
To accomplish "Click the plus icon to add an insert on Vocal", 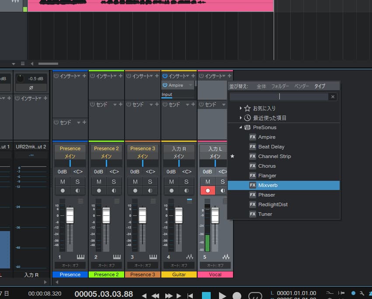I will click(230, 75).
